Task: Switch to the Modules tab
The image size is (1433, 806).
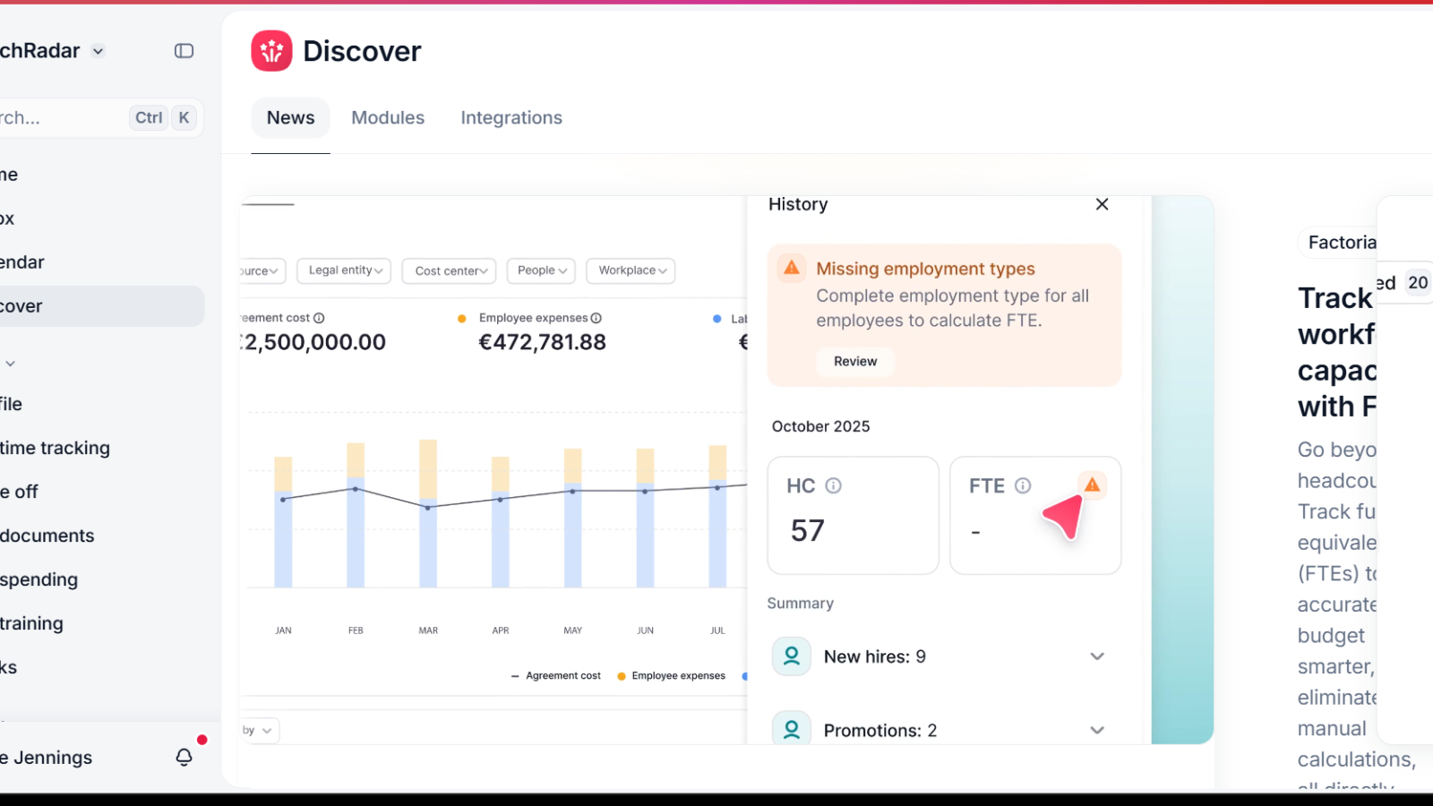Action: tap(388, 118)
